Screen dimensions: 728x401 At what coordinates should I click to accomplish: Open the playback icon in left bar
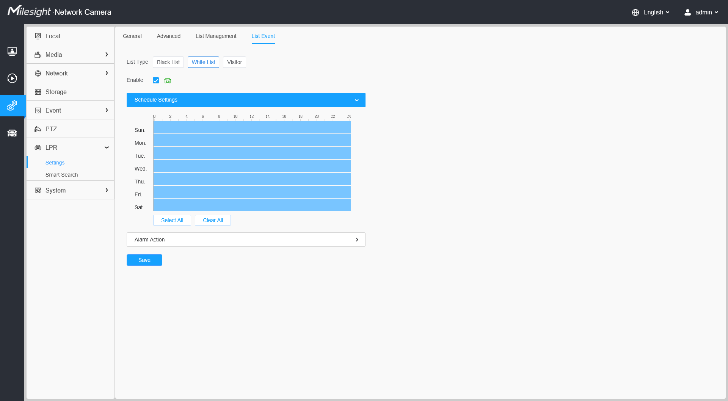point(12,78)
